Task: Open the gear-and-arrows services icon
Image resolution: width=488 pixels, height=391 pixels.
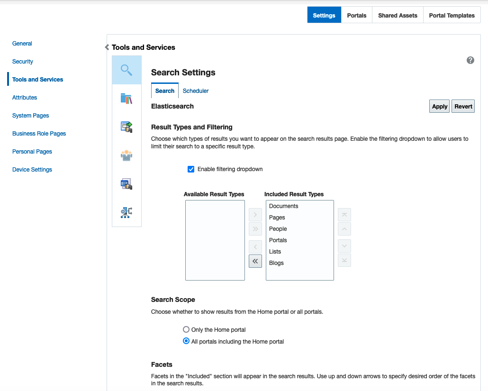Action: click(x=127, y=212)
